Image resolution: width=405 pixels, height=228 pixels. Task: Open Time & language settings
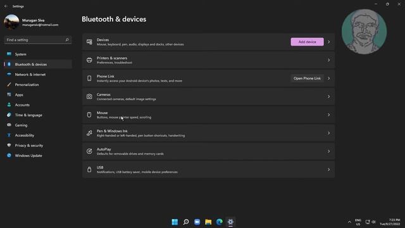tap(38, 115)
